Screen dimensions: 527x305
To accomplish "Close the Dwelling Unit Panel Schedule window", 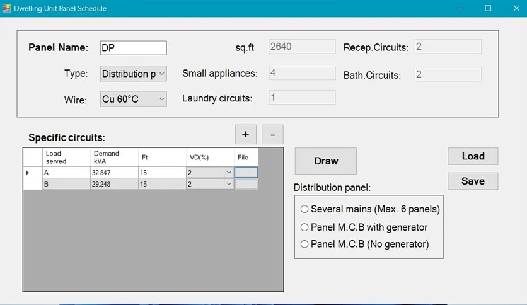I will [x=516, y=8].
